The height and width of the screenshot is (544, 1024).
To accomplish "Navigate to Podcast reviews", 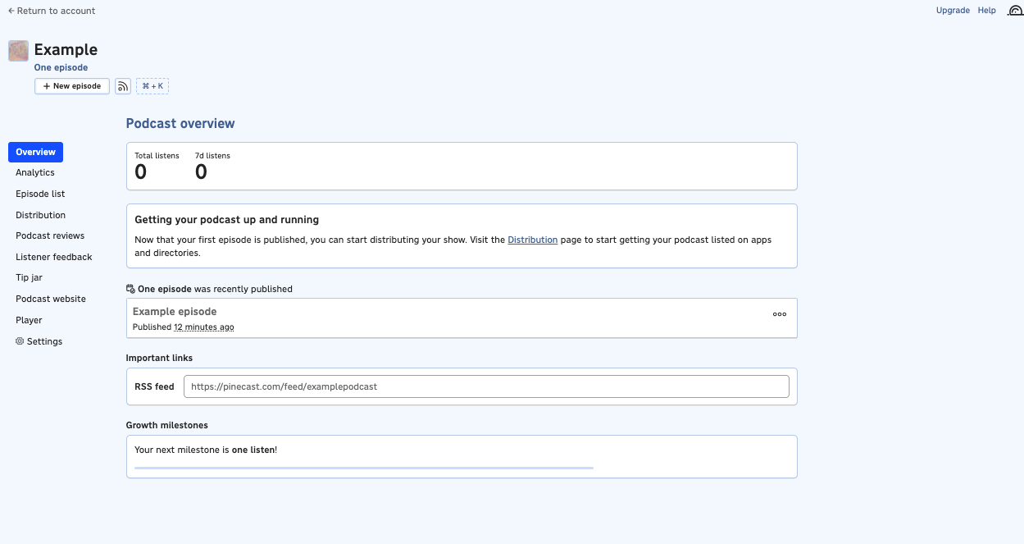I will pos(50,235).
